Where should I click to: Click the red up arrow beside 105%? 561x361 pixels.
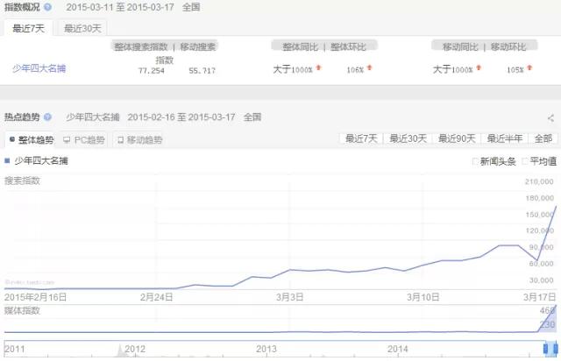pyautogui.click(x=530, y=68)
